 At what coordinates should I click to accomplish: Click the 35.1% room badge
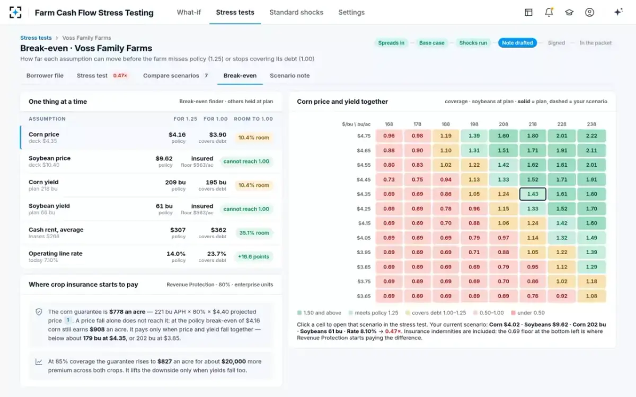(x=254, y=233)
